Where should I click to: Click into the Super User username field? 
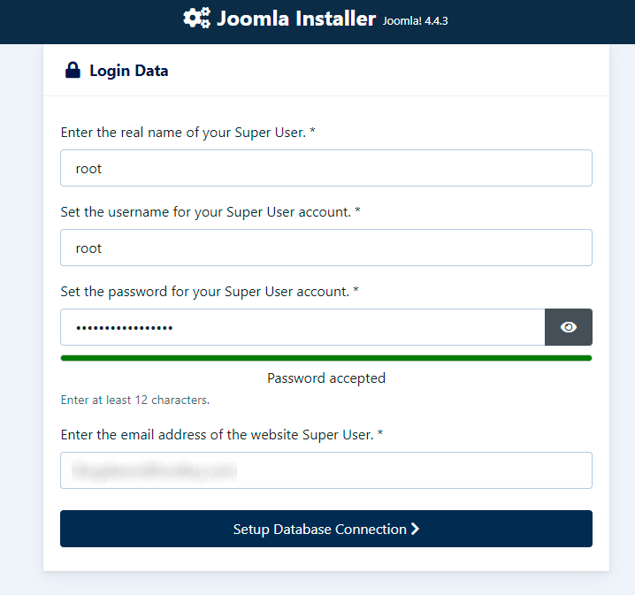(x=325, y=248)
